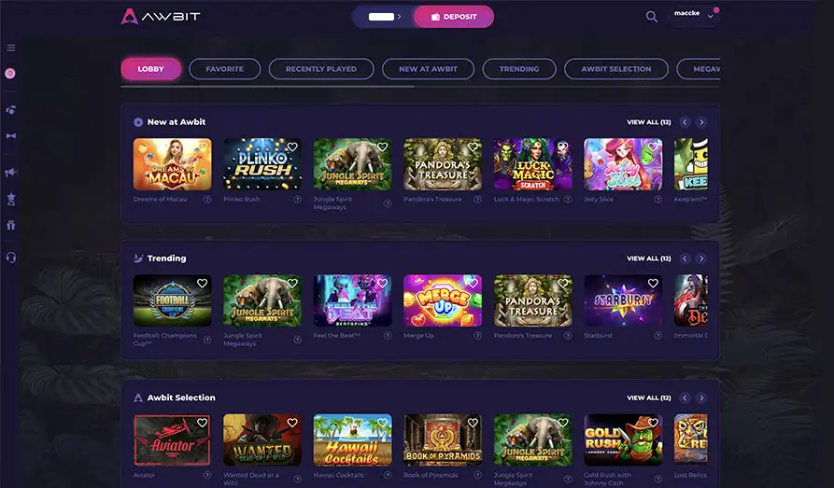Click the gift box icon in sidebar
The height and width of the screenshot is (488, 834).
click(10, 225)
